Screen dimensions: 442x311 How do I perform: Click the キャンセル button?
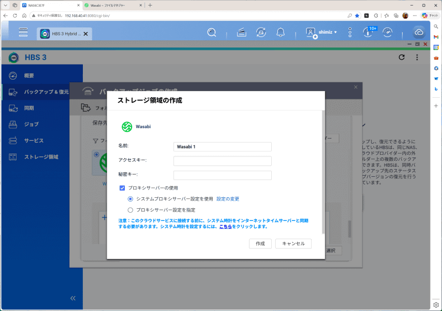pos(293,244)
